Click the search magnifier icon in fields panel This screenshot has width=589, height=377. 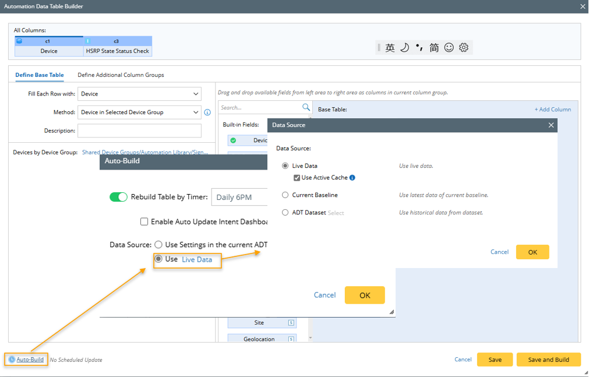pyautogui.click(x=306, y=107)
